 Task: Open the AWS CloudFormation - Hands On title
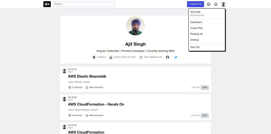96,104
